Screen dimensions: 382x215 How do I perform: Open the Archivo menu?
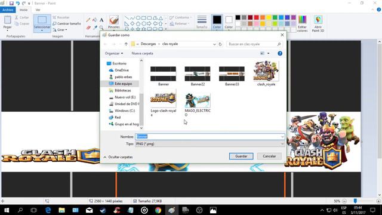(8, 10)
